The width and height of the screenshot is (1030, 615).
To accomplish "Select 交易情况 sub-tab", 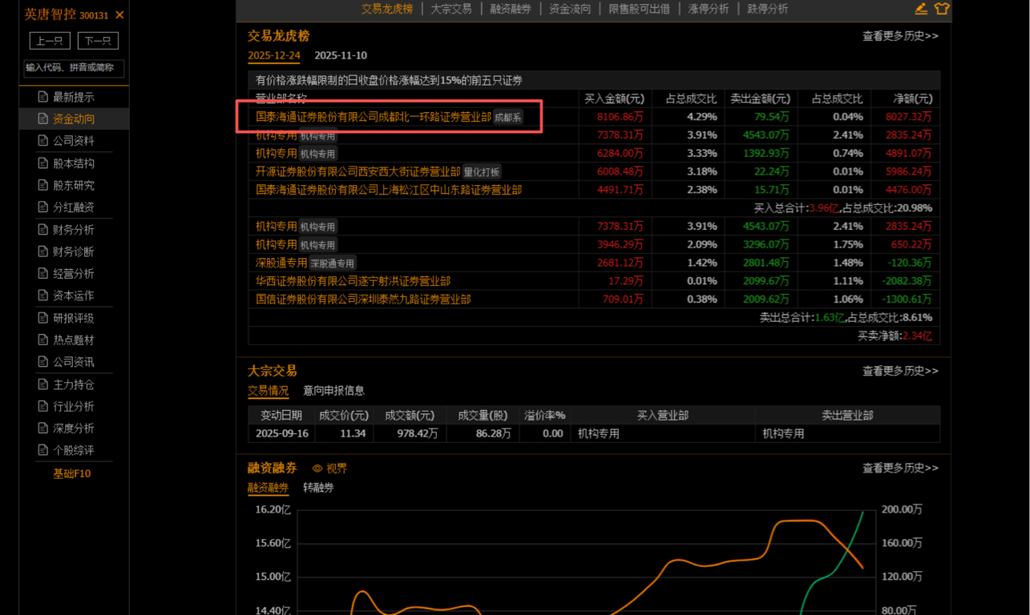I will pyautogui.click(x=269, y=391).
